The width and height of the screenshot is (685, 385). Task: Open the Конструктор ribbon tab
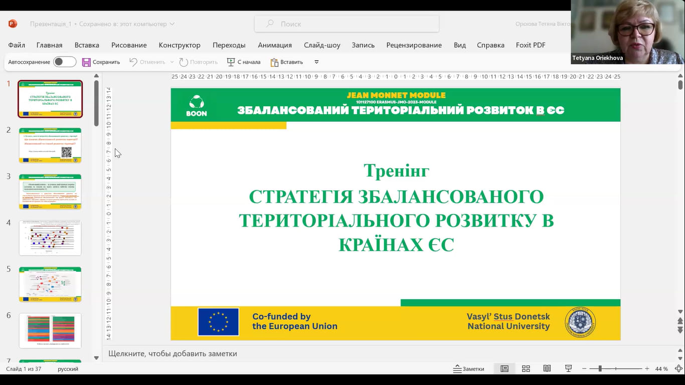pos(180,45)
